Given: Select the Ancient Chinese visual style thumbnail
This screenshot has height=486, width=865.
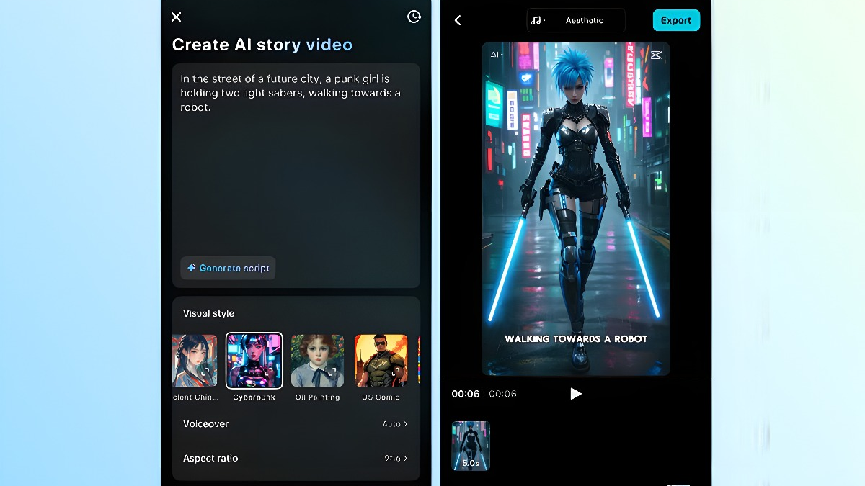Looking at the screenshot, I should point(195,361).
